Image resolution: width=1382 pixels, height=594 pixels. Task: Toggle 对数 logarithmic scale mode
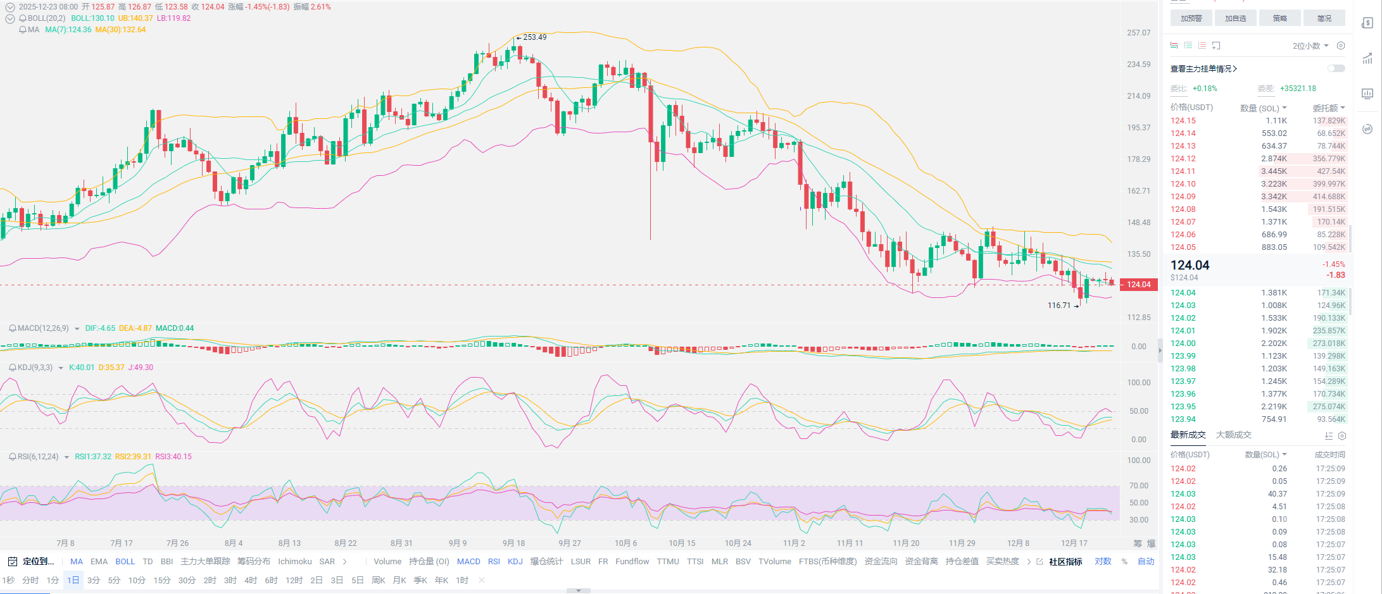click(x=1103, y=562)
